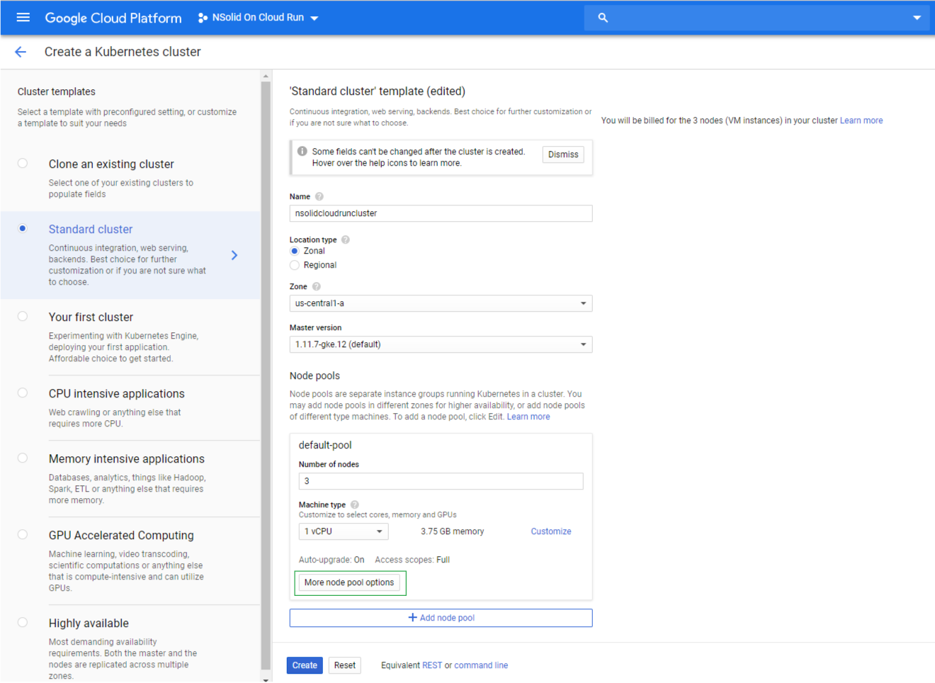The width and height of the screenshot is (935, 683).
Task: Click the default-pool heading
Action: click(x=325, y=445)
